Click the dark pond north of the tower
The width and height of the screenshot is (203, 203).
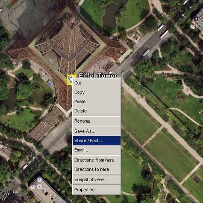[112, 14]
